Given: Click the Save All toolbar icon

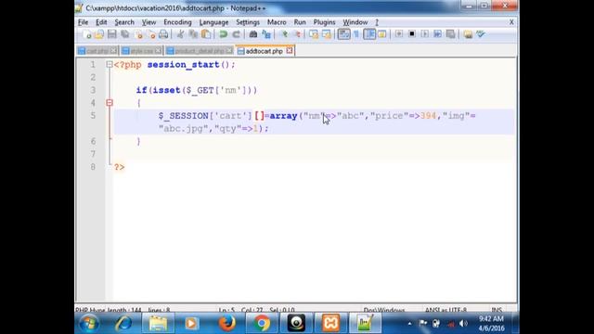Looking at the screenshot, I should pyautogui.click(x=124, y=34).
